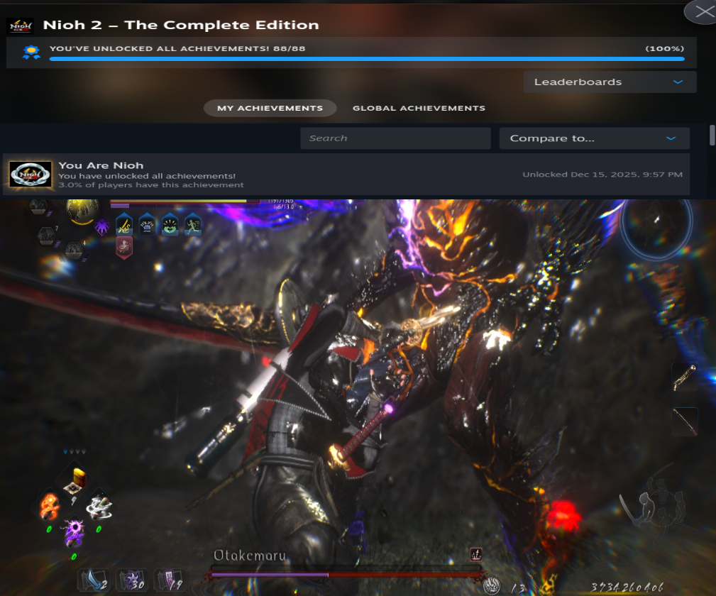
Task: Click the red debuff icon under buffs
Action: pyautogui.click(x=124, y=248)
